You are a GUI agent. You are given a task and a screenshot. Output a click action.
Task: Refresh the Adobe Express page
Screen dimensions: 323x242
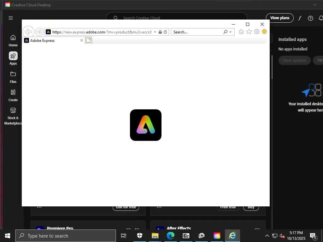165,32
